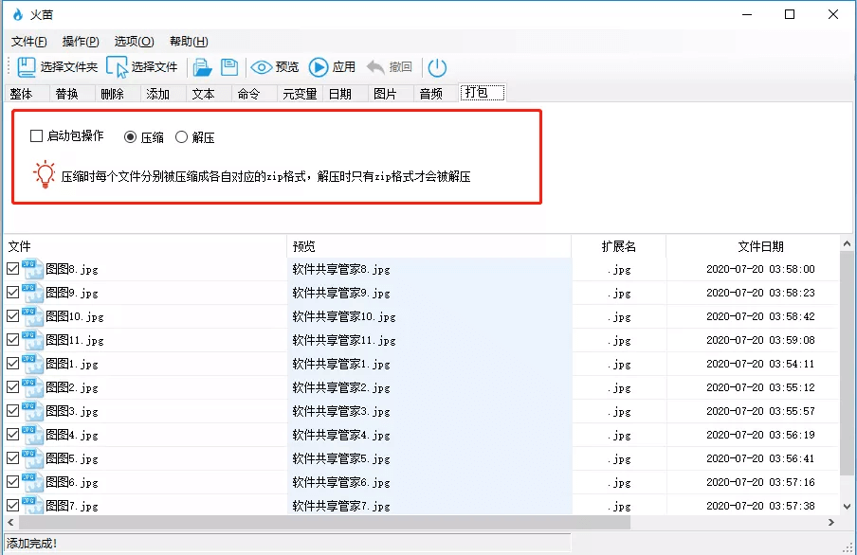Click the JPG file icon of 图图8.jpg
857x555 pixels.
pos(33,269)
